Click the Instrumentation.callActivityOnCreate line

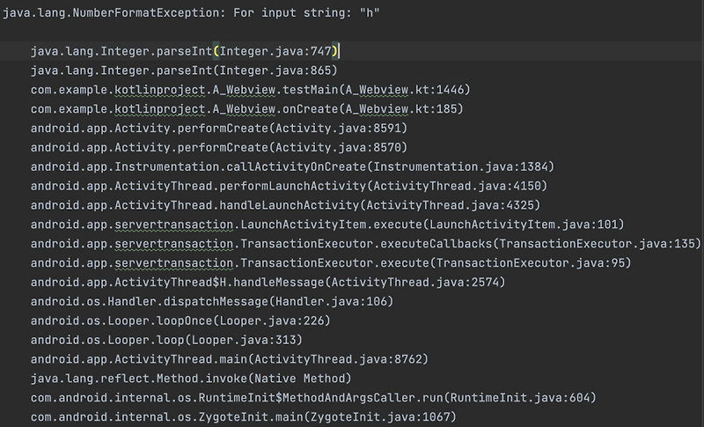293,167
